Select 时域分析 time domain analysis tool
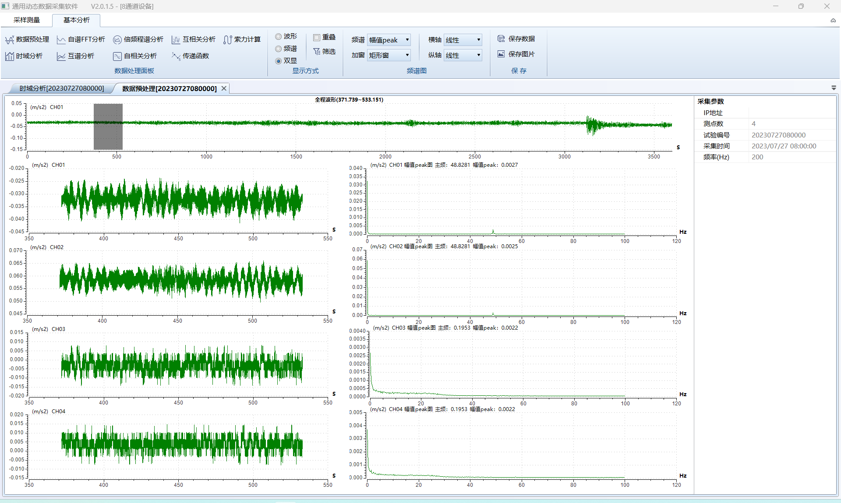This screenshot has width=841, height=503. click(24, 56)
